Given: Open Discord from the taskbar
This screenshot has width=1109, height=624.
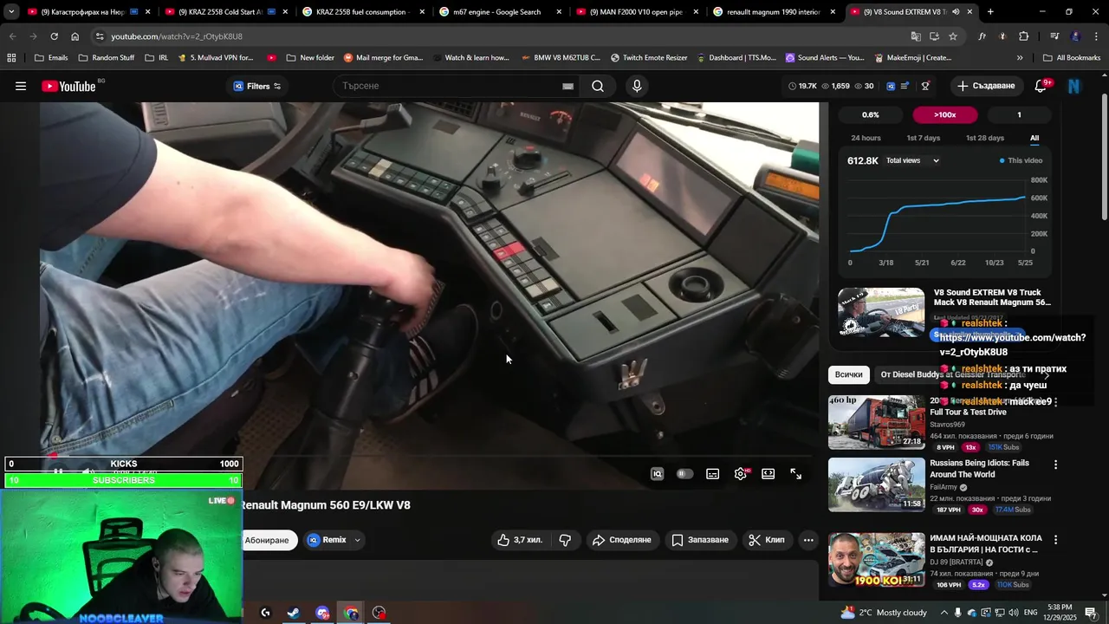Looking at the screenshot, I should tap(322, 613).
